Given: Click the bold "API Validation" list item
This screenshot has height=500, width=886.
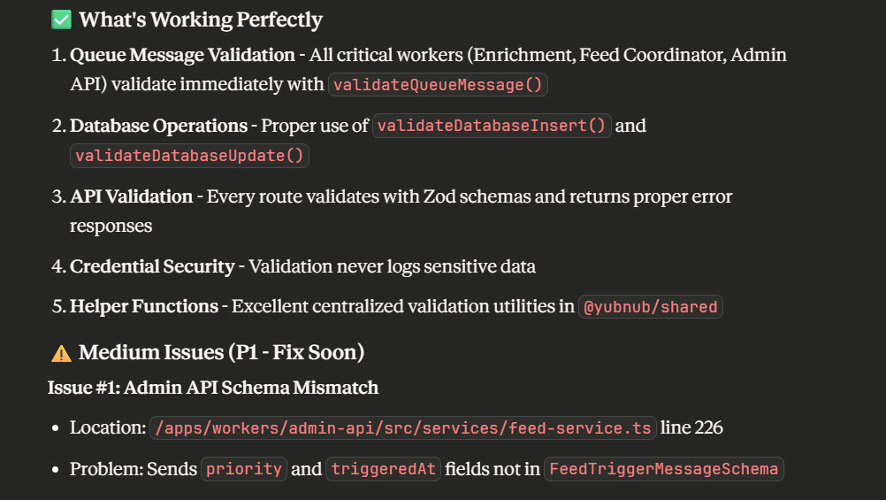Looking at the screenshot, I should [131, 196].
